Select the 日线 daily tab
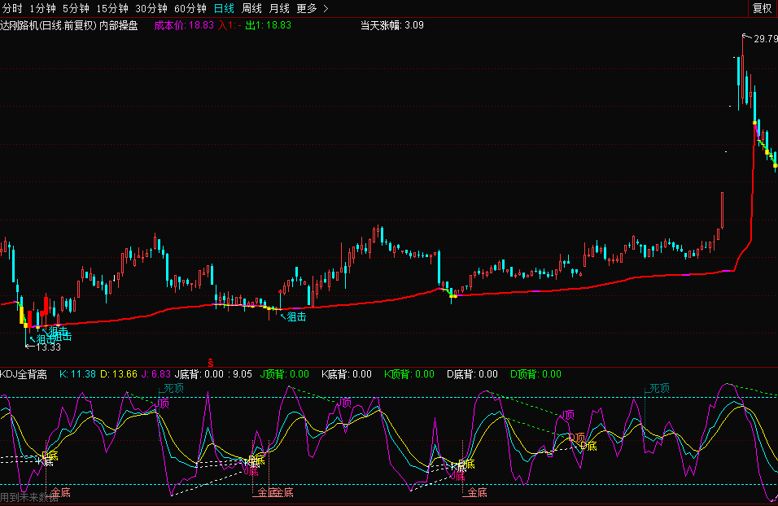778x506 pixels. click(x=224, y=8)
